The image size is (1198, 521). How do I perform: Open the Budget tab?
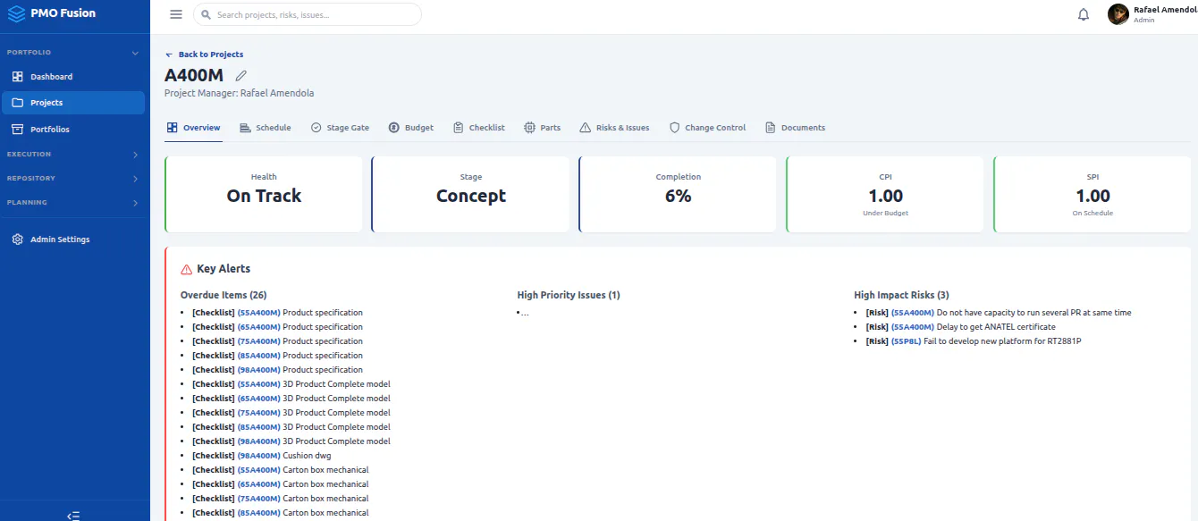pyautogui.click(x=411, y=128)
